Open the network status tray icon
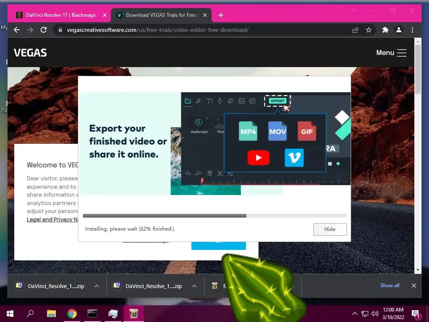Viewport: 429px width, 322px height. click(x=365, y=314)
